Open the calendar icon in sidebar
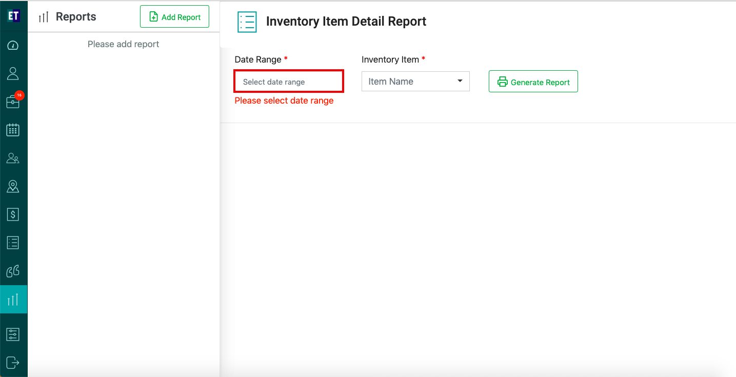 click(13, 130)
